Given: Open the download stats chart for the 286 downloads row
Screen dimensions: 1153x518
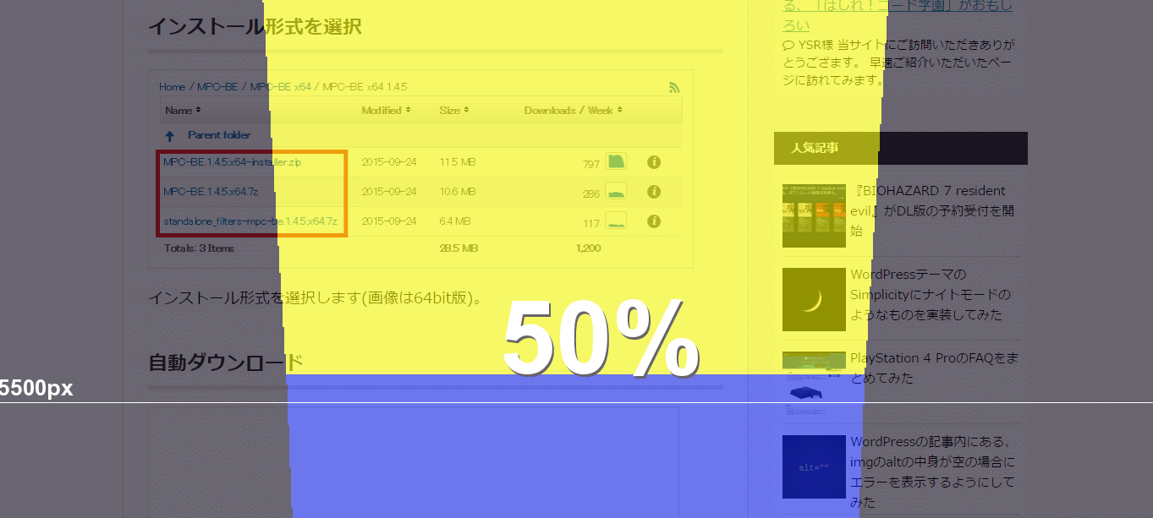Looking at the screenshot, I should (x=616, y=192).
